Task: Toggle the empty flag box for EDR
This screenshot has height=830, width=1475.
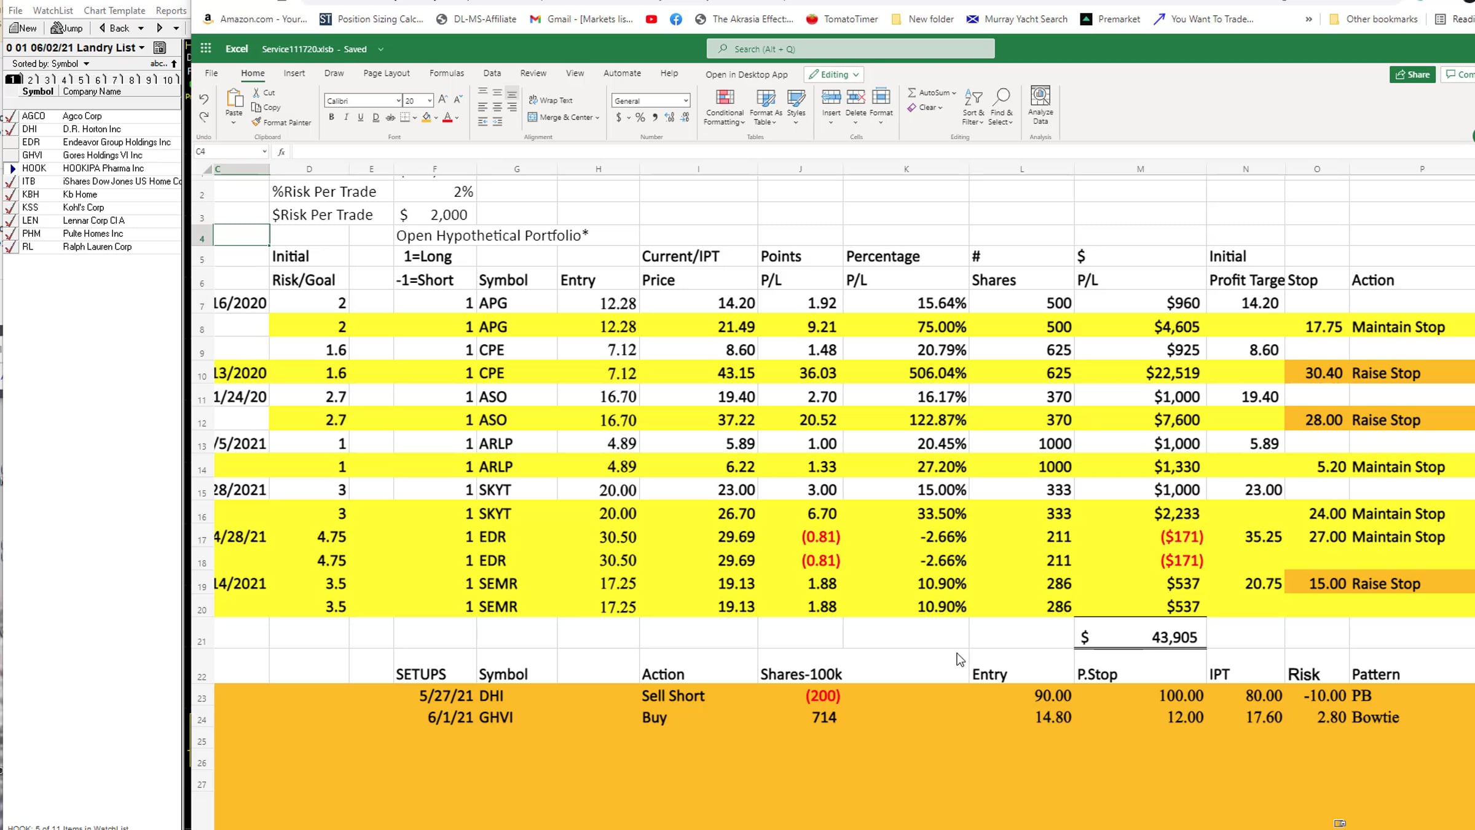Action: click(10, 142)
